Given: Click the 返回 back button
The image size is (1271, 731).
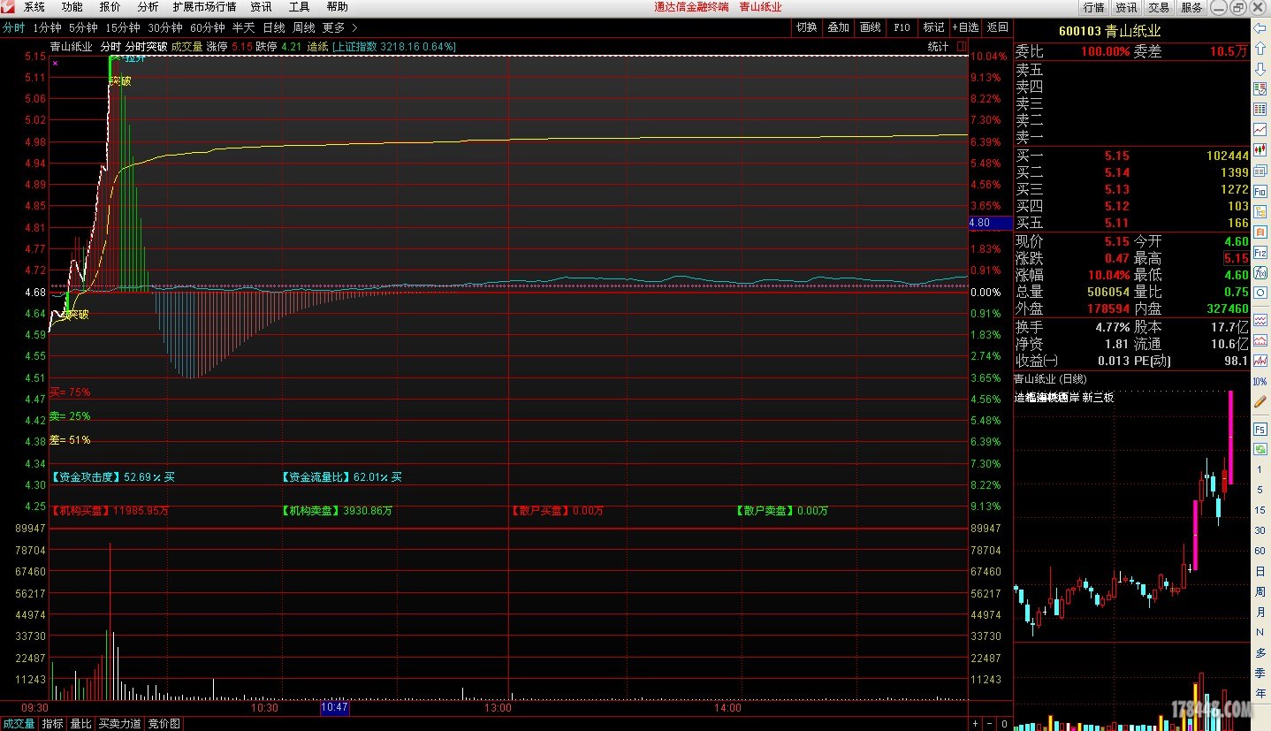Looking at the screenshot, I should pyautogui.click(x=997, y=27).
